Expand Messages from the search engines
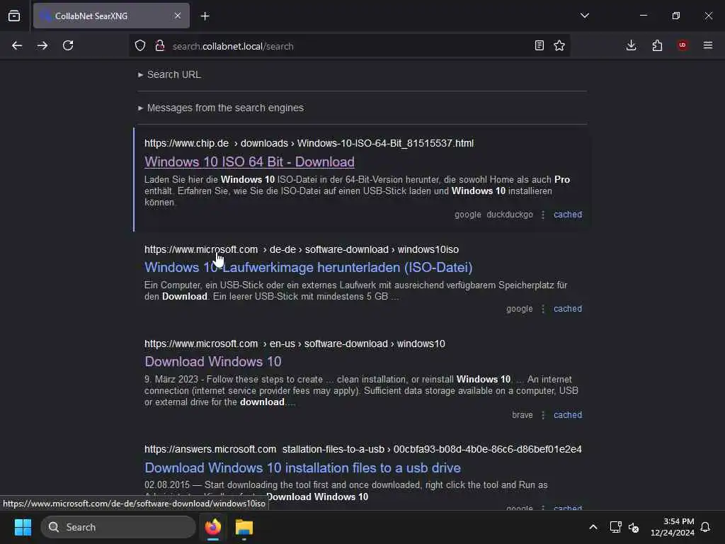 coord(221,108)
